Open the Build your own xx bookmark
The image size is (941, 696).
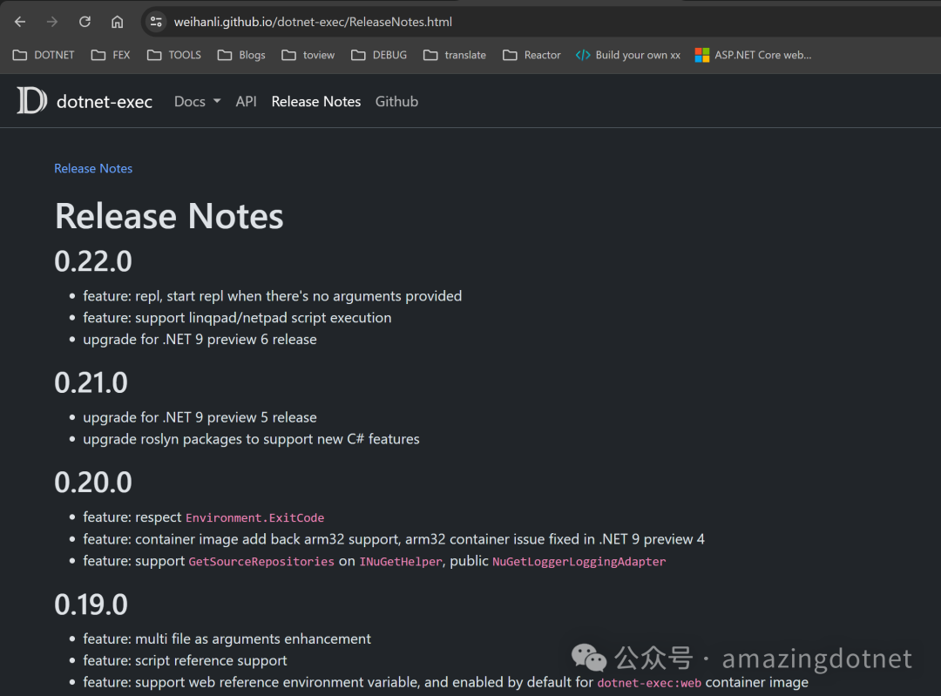[x=627, y=55]
